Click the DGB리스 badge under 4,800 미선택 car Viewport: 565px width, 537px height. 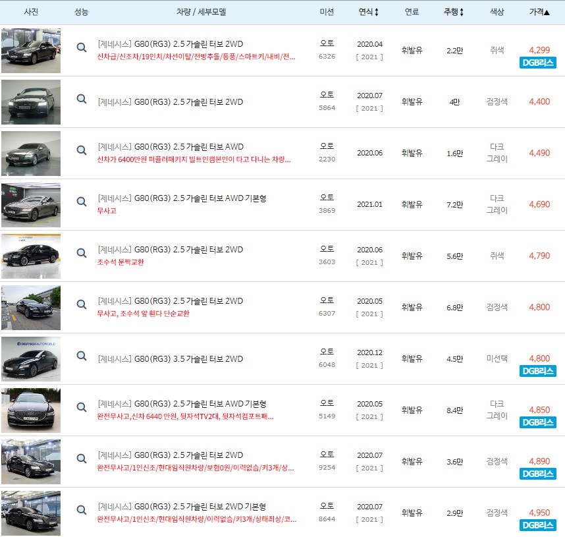[x=538, y=371]
